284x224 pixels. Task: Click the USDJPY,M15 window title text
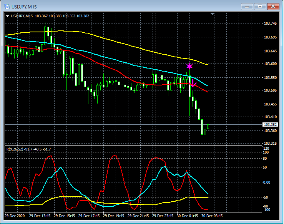[x=24, y=7]
